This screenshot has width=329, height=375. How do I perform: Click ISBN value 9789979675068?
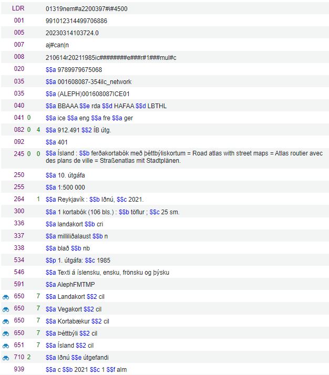(x=80, y=70)
